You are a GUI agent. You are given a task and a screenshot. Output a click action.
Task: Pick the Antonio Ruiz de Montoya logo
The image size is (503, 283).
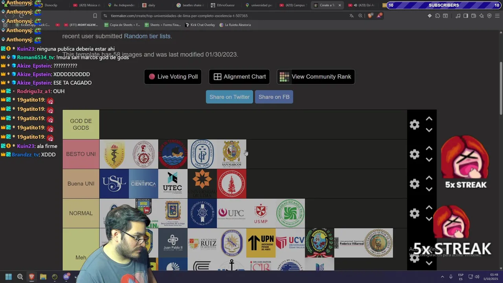click(202, 243)
